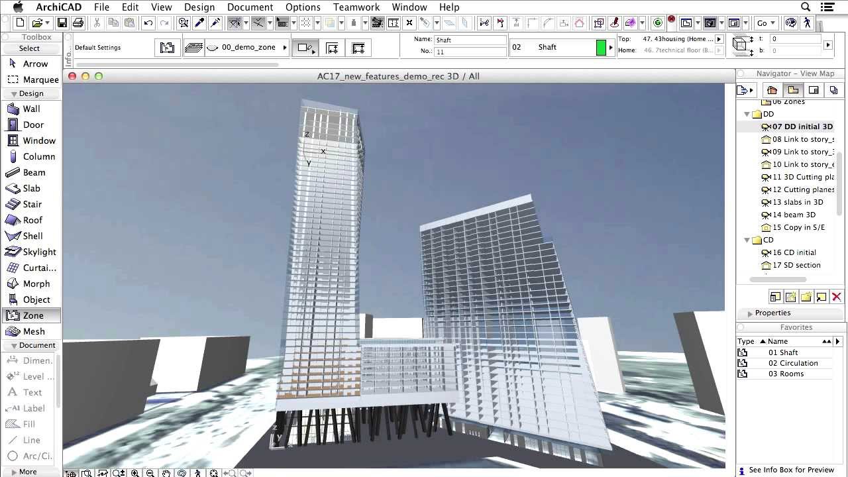Activate the Shell tool
848x477 pixels.
[x=30, y=236]
